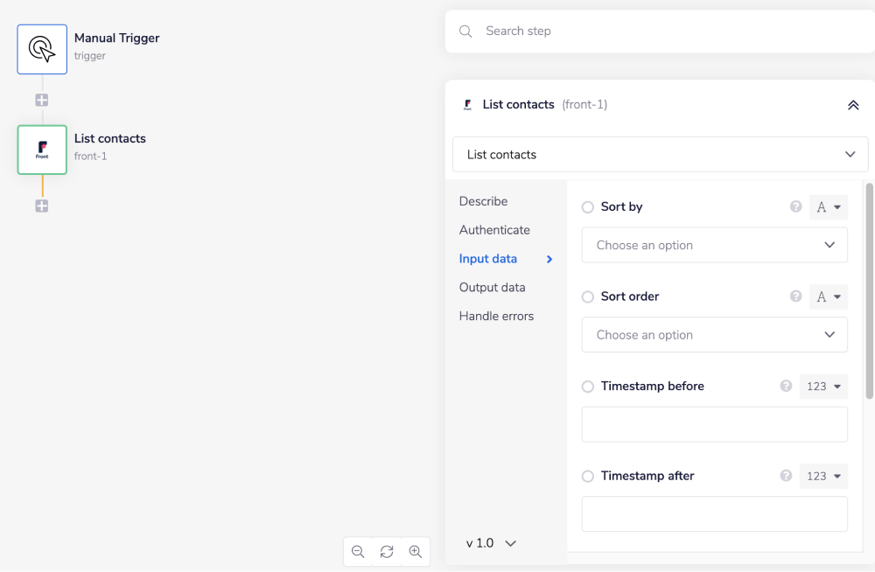Enable the Sort order radio button
Viewport: 875px width, 572px height.
point(588,296)
